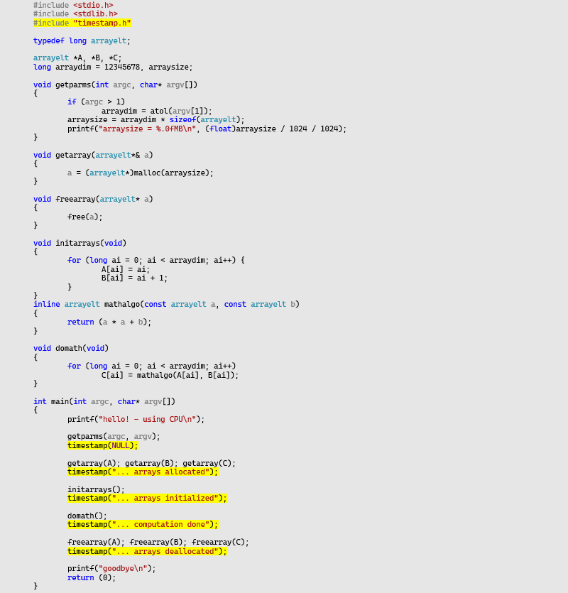Click the void getparms function signature
The image size is (568, 593).
pyautogui.click(x=115, y=85)
